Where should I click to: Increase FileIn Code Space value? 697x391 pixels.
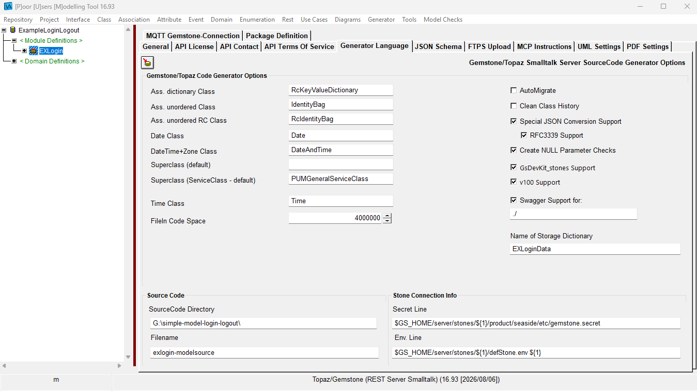pos(387,216)
